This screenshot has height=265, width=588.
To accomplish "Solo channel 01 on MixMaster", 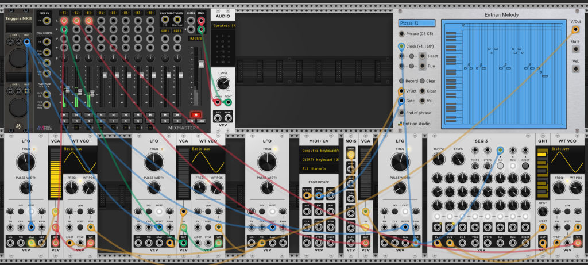I will (64, 121).
